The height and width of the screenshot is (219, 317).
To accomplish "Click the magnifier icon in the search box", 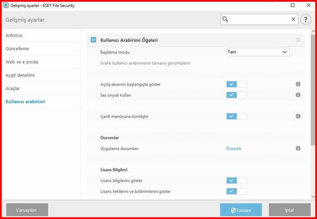I will [225, 19].
